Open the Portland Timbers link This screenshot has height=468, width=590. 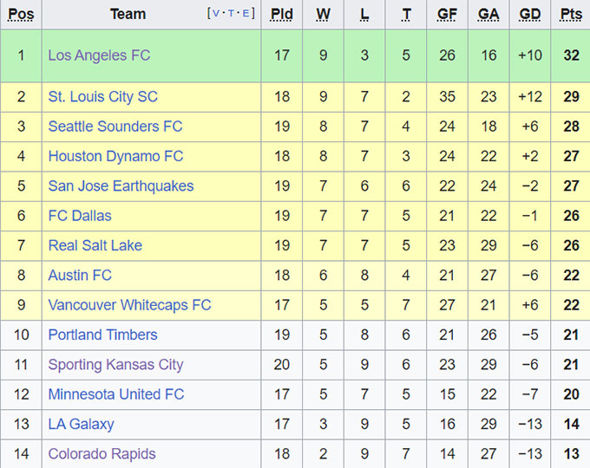102,335
